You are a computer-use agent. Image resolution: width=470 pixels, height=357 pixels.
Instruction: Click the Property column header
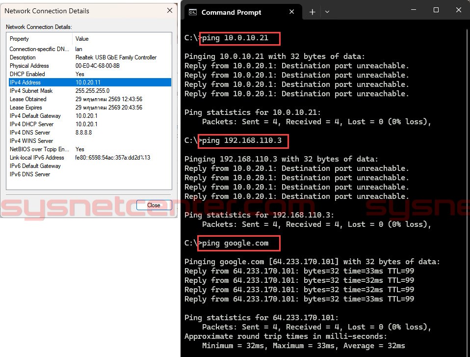40,39
